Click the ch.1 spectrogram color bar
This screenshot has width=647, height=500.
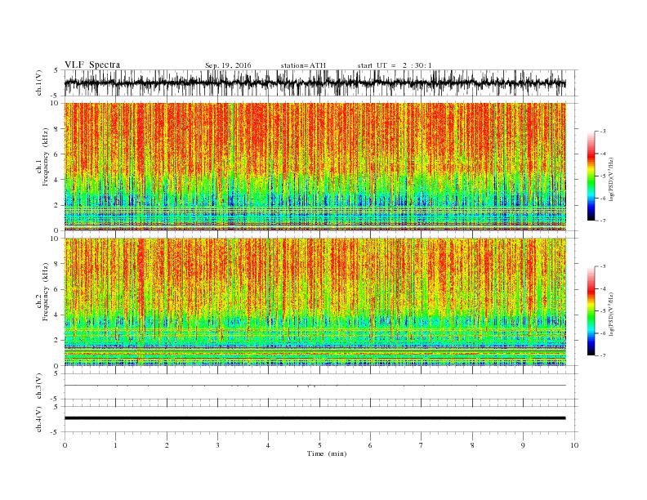point(591,176)
